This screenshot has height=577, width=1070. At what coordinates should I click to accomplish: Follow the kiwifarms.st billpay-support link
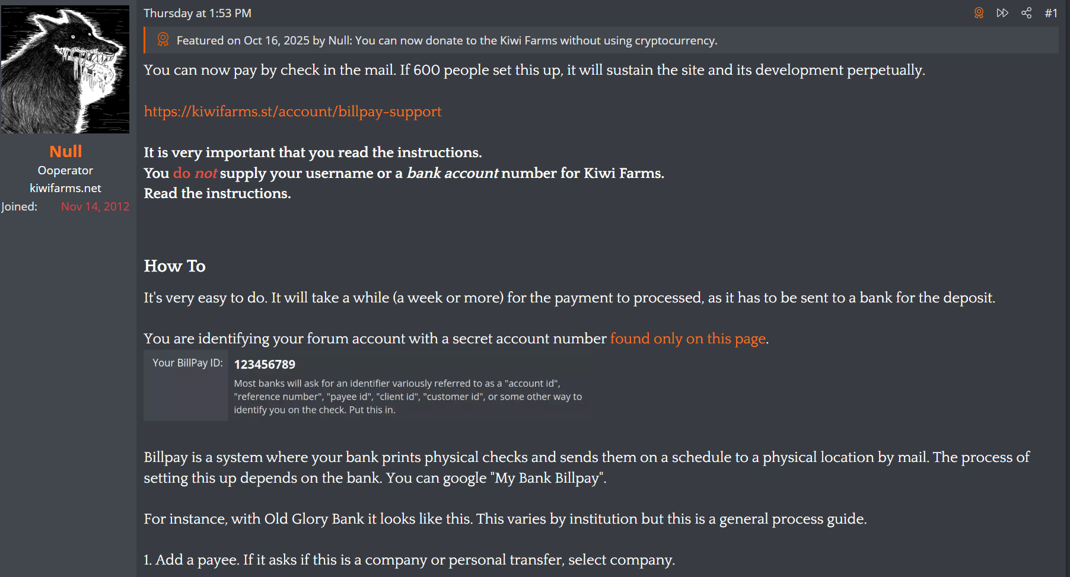click(292, 111)
